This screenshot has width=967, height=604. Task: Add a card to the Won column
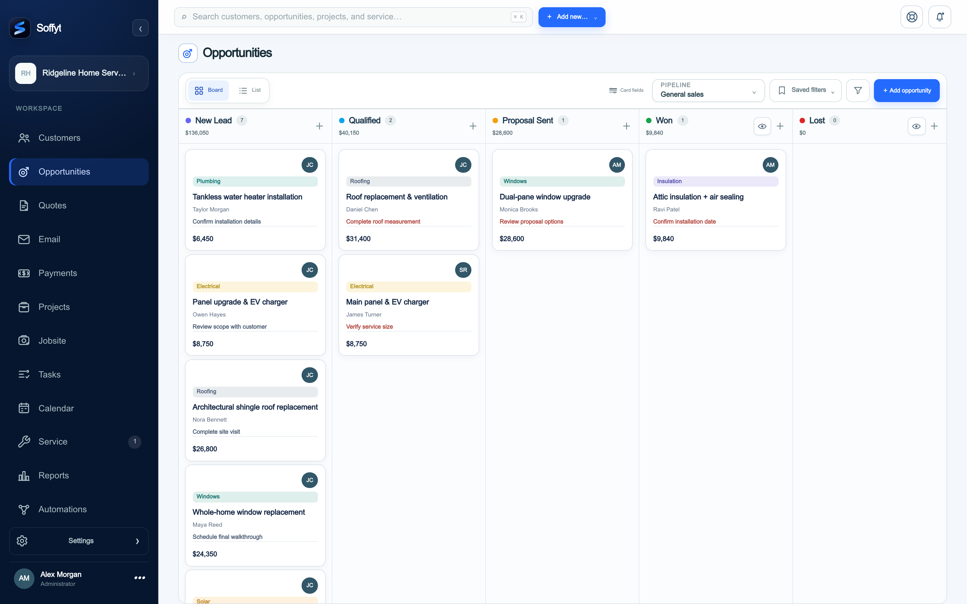[780, 126]
